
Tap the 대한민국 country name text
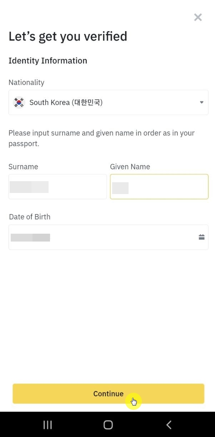pos(87,103)
